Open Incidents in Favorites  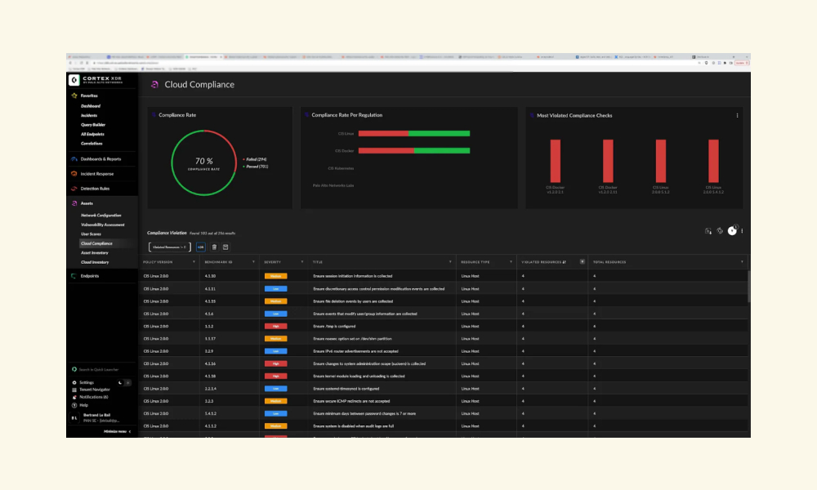click(x=89, y=116)
